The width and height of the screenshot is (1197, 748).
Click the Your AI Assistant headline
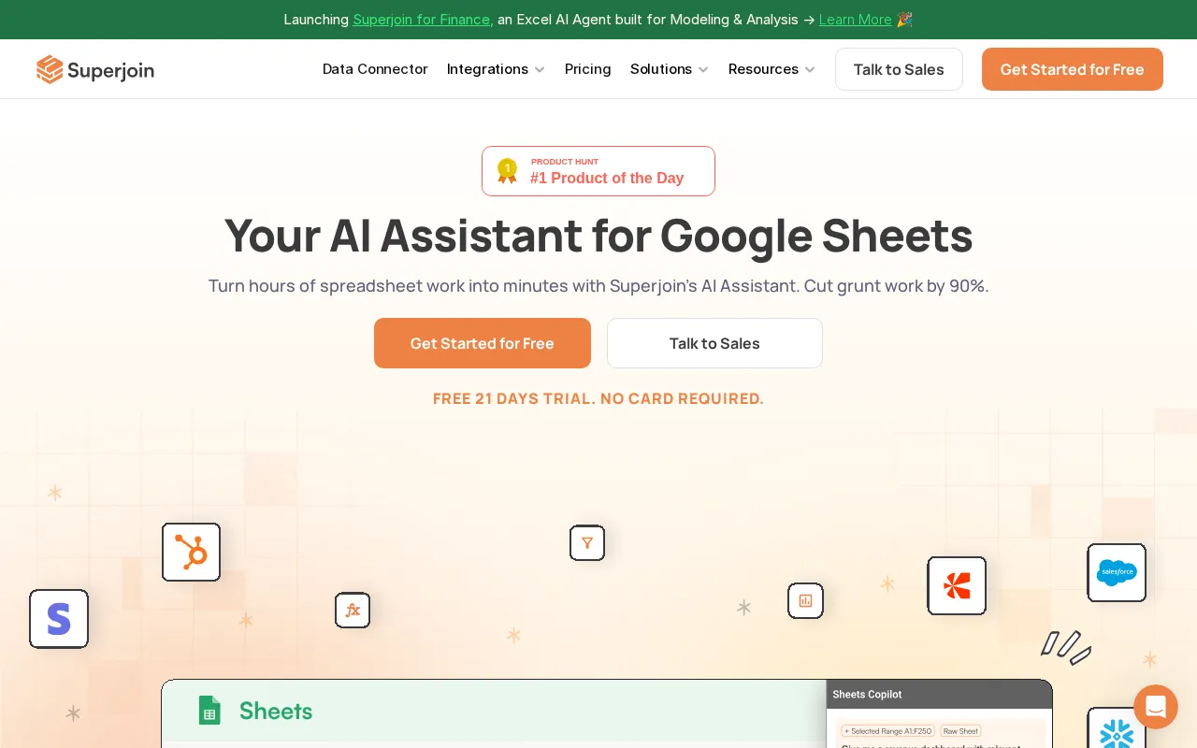[598, 236]
